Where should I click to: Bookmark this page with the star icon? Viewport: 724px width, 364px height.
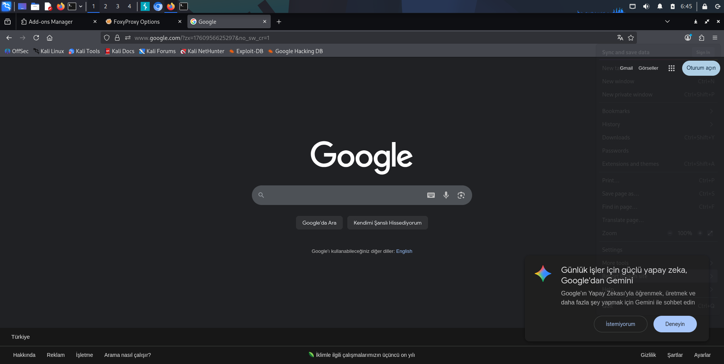(631, 38)
